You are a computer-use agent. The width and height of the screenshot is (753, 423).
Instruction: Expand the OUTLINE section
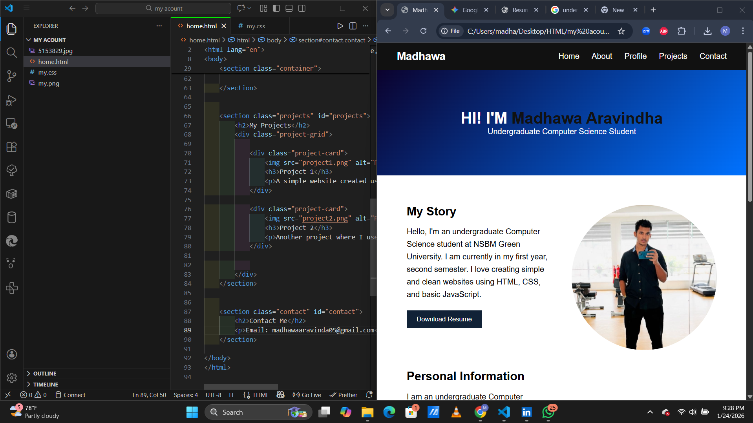coord(45,374)
